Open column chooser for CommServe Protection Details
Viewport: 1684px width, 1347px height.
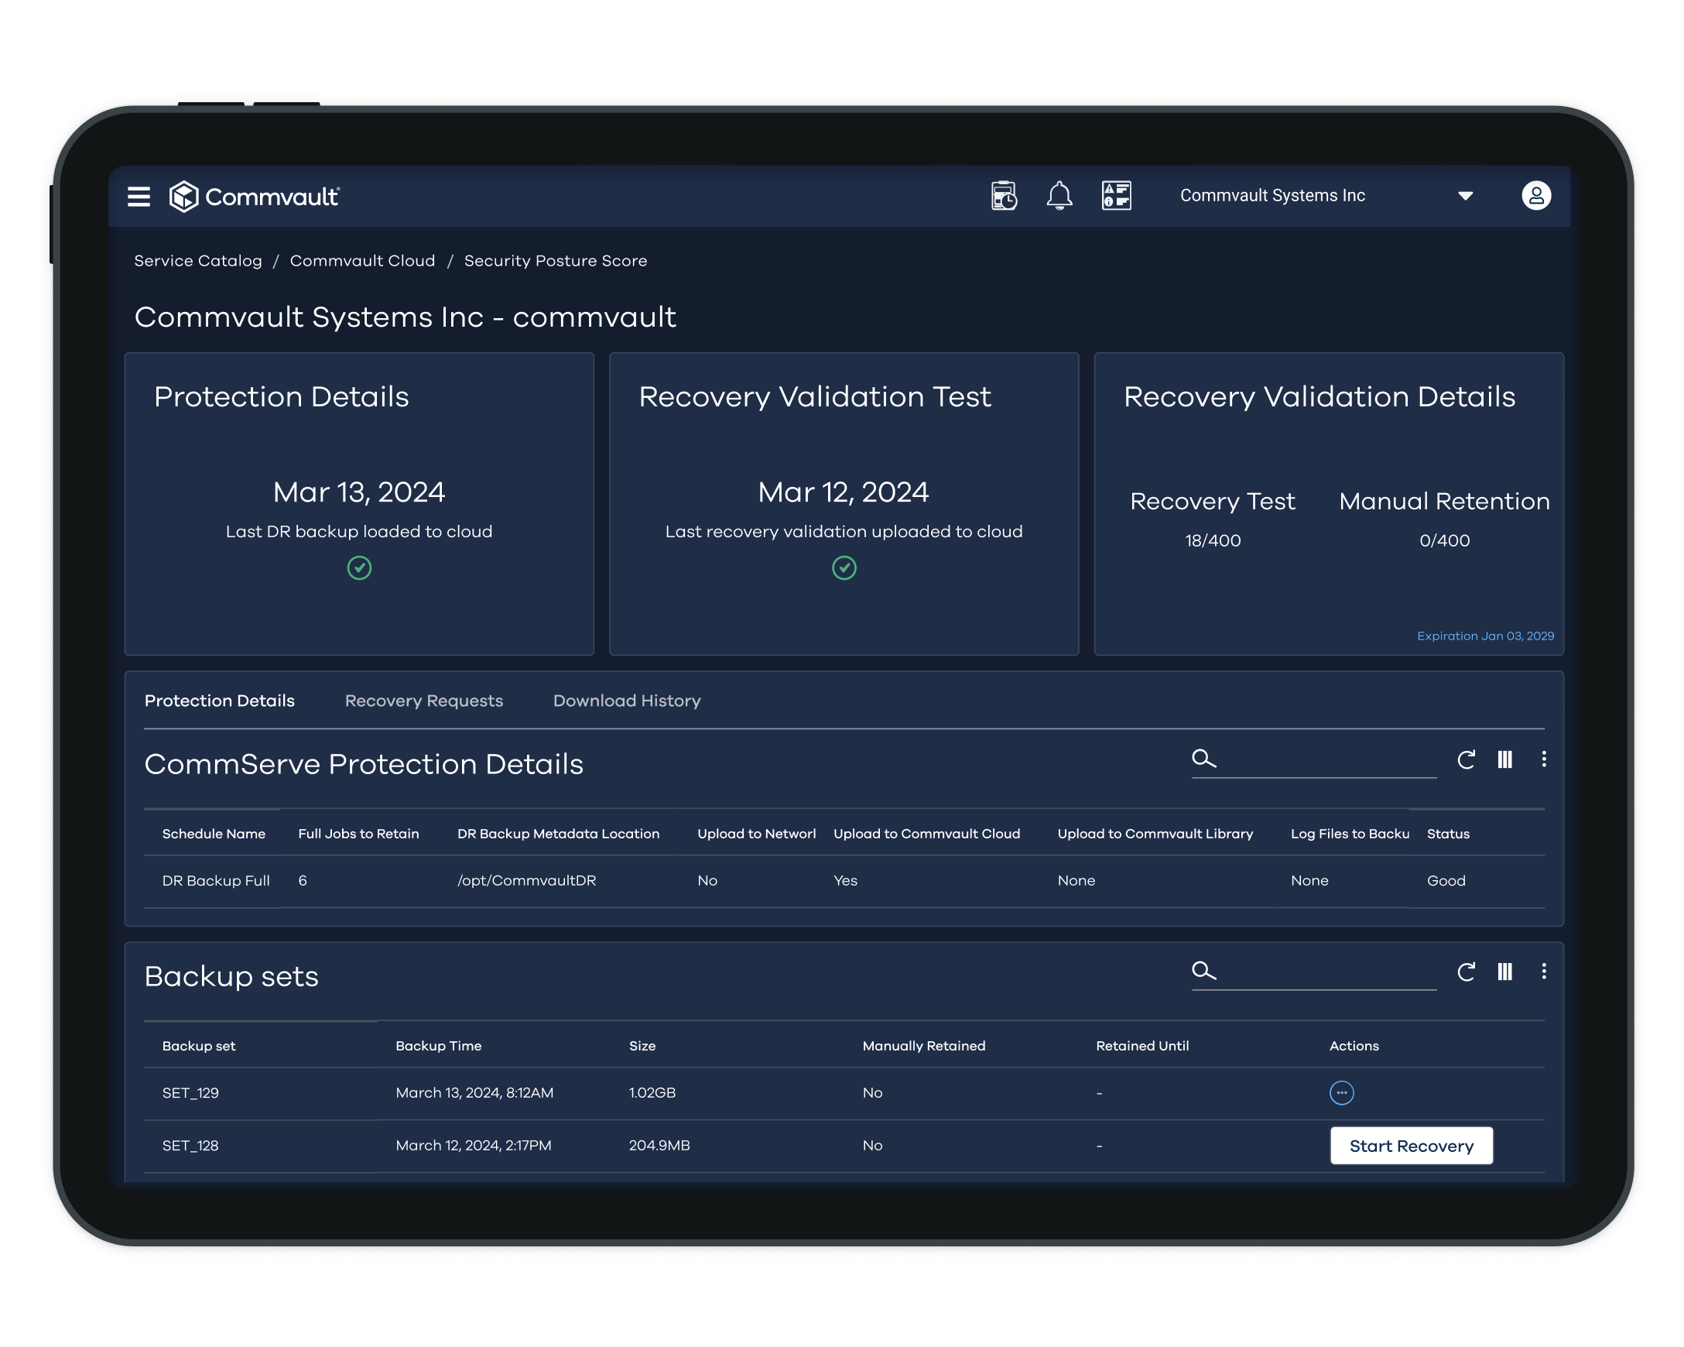coord(1505,759)
